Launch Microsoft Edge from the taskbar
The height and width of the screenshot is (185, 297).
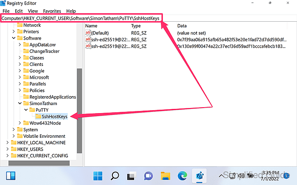[x=182, y=176]
